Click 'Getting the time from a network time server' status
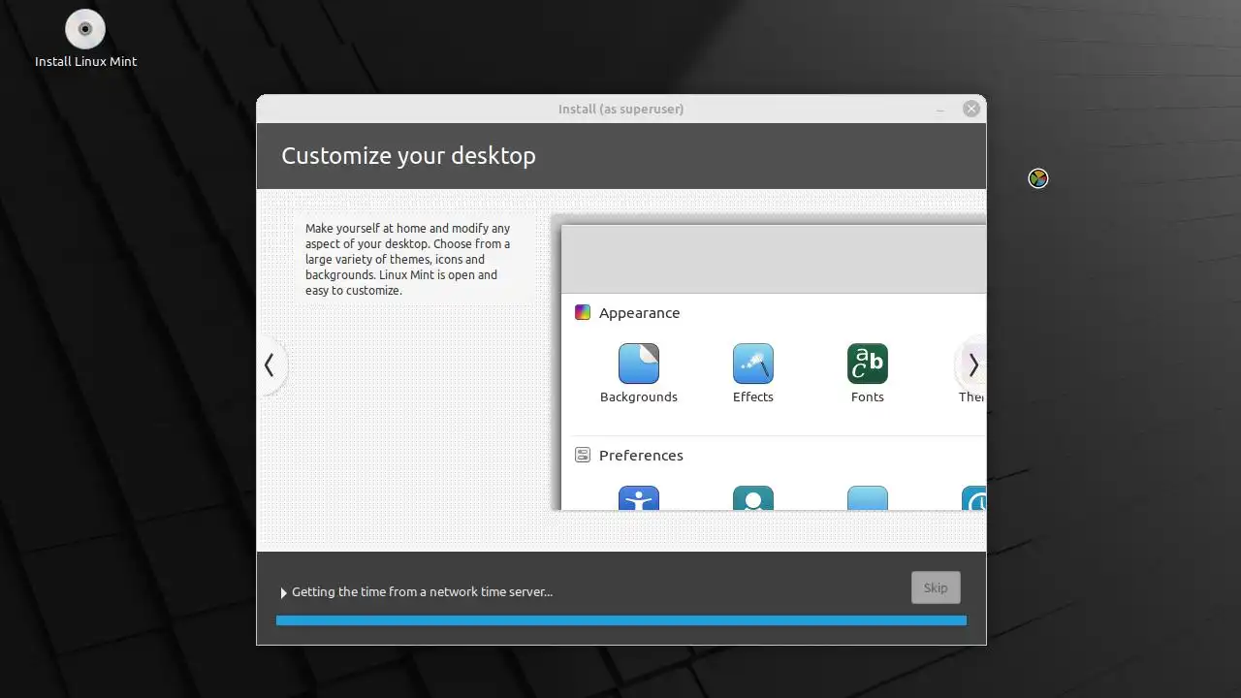This screenshot has height=698, width=1241. (422, 591)
